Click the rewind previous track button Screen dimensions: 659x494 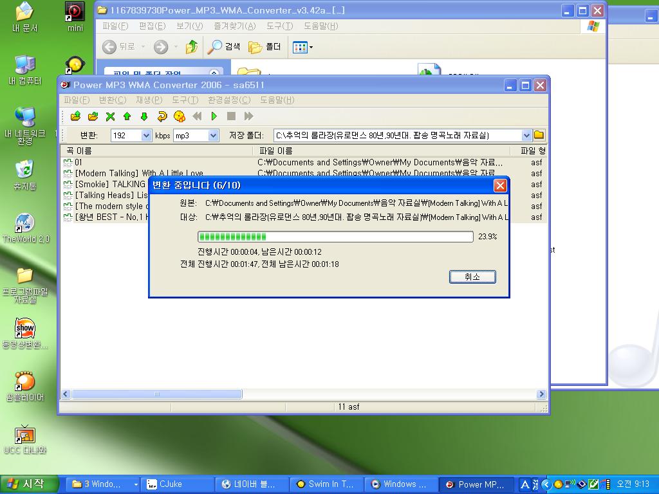(197, 116)
